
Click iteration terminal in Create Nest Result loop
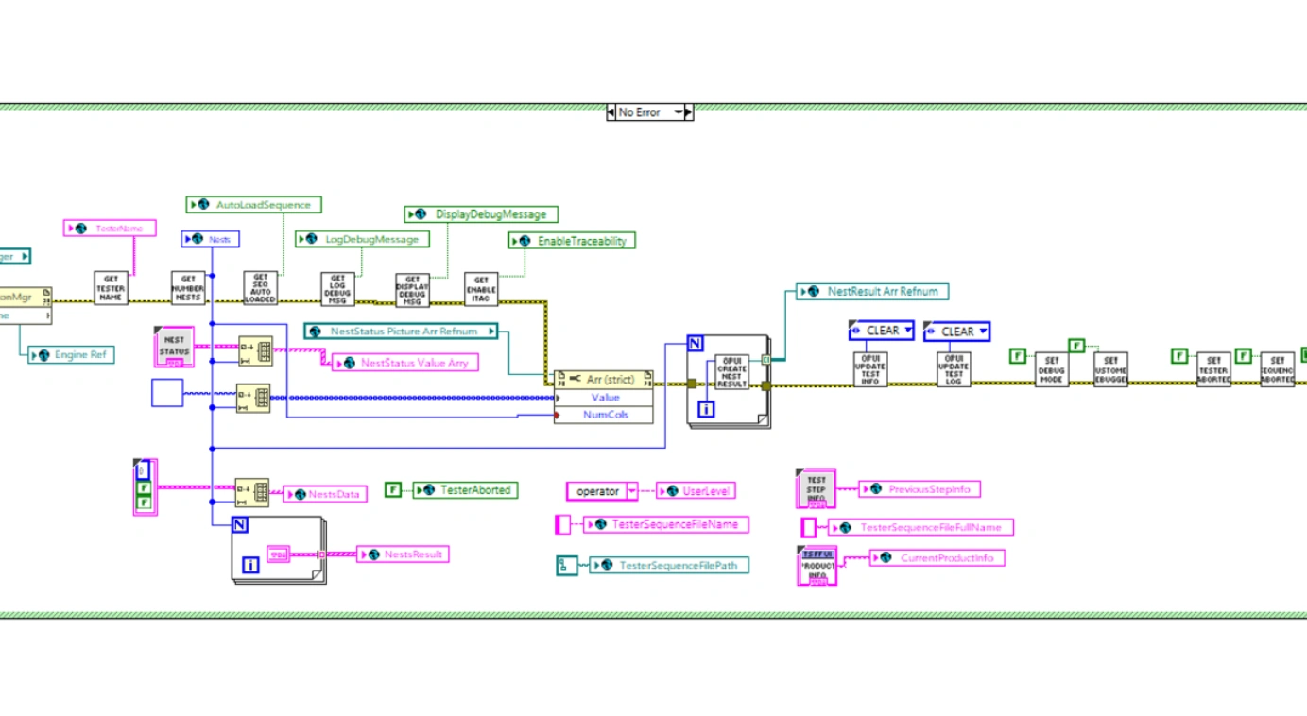(705, 409)
